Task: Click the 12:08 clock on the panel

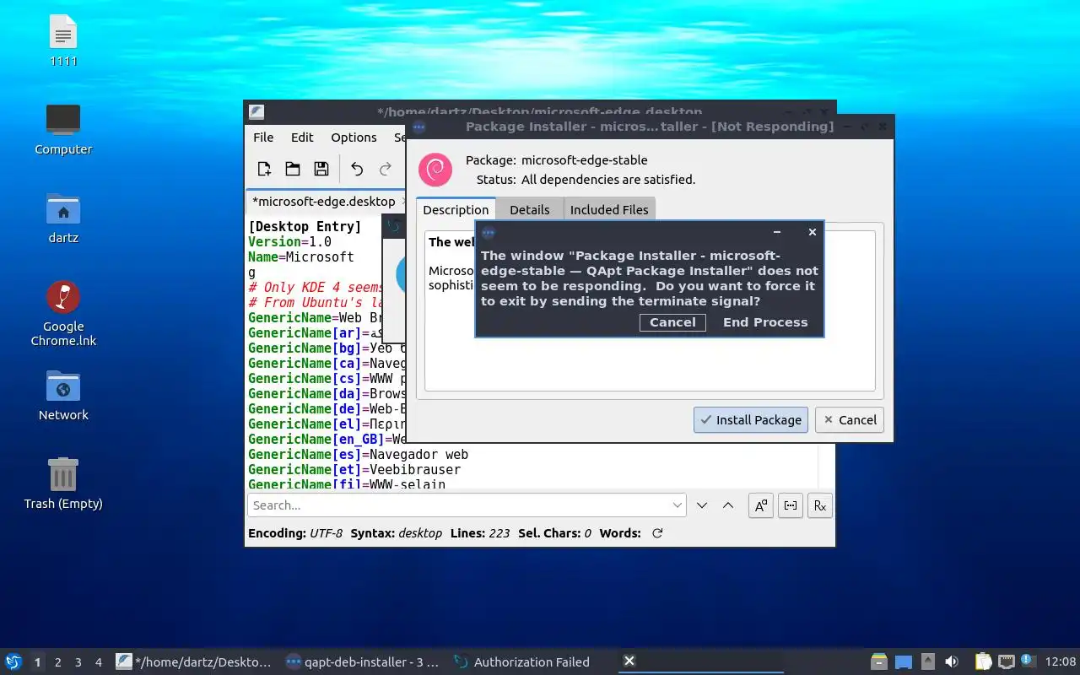Action: 1061,662
